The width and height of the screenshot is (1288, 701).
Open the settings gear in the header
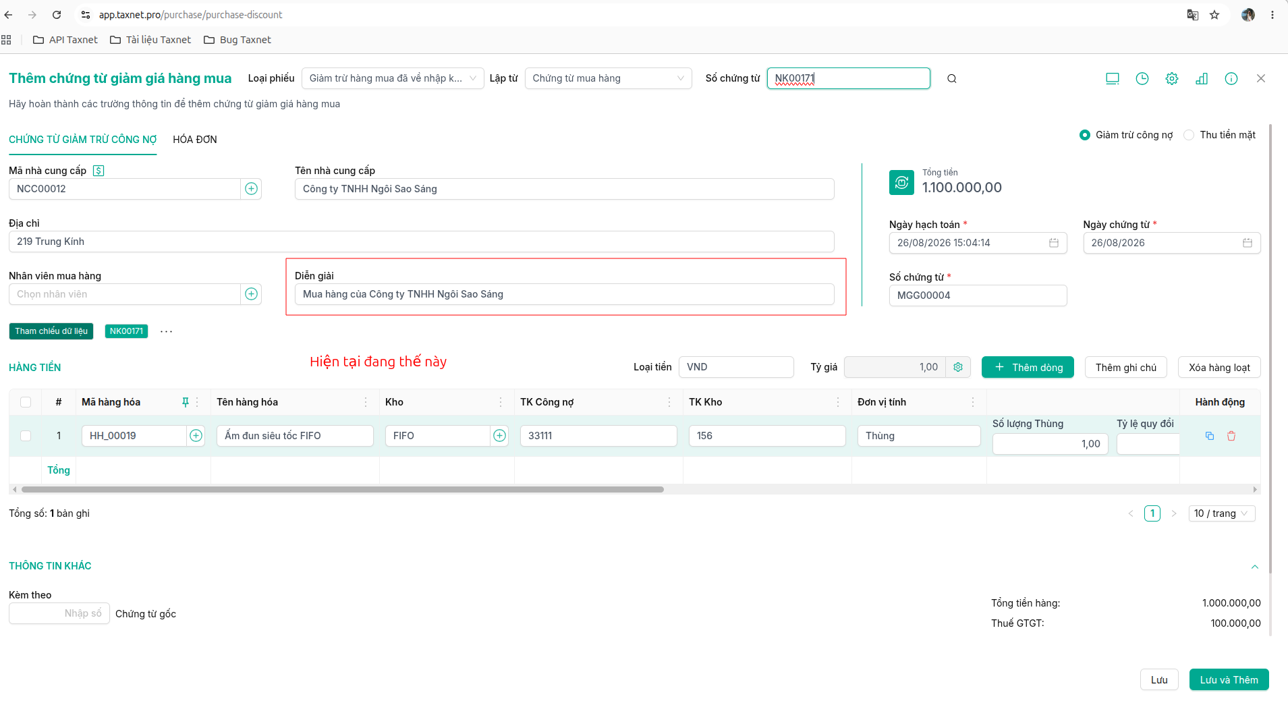(1172, 78)
